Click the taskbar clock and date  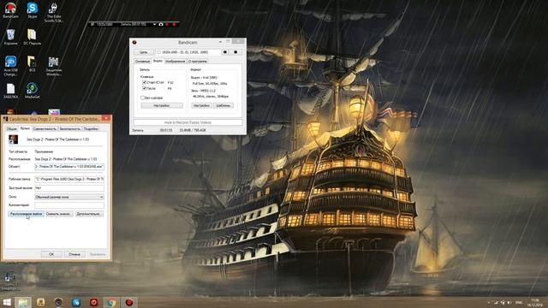pos(534,302)
